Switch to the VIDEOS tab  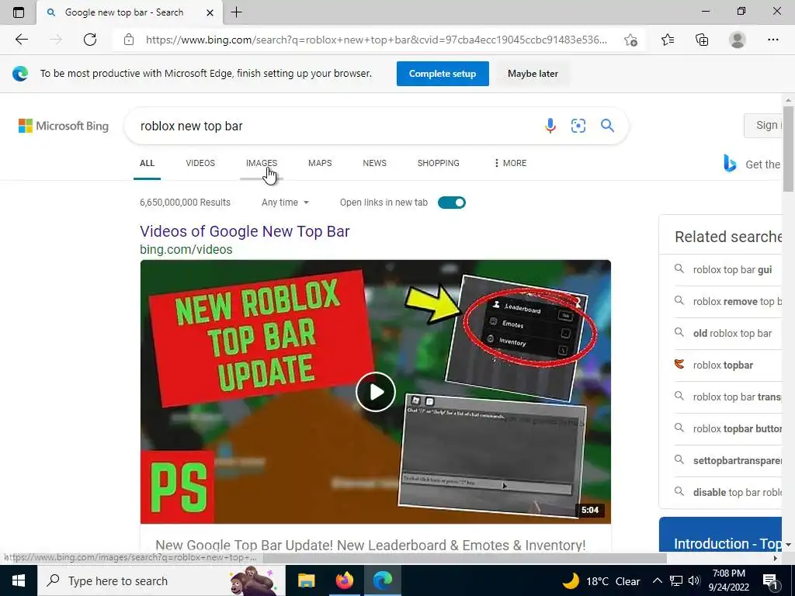point(200,163)
